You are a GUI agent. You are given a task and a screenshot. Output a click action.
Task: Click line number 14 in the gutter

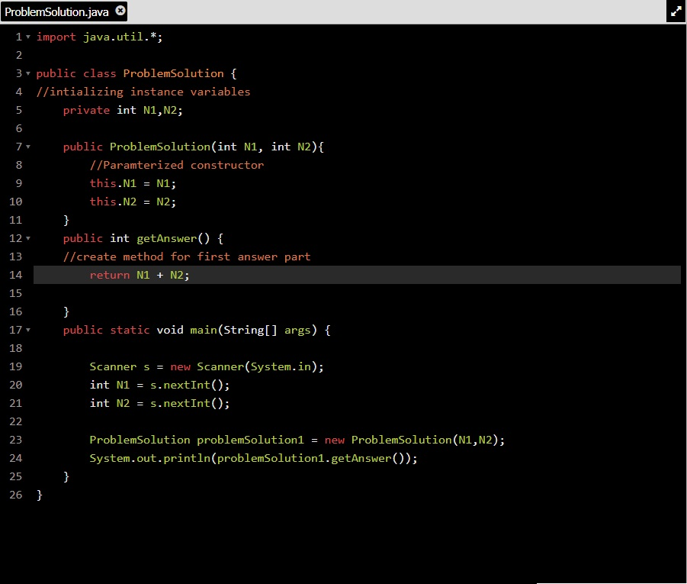(15, 275)
